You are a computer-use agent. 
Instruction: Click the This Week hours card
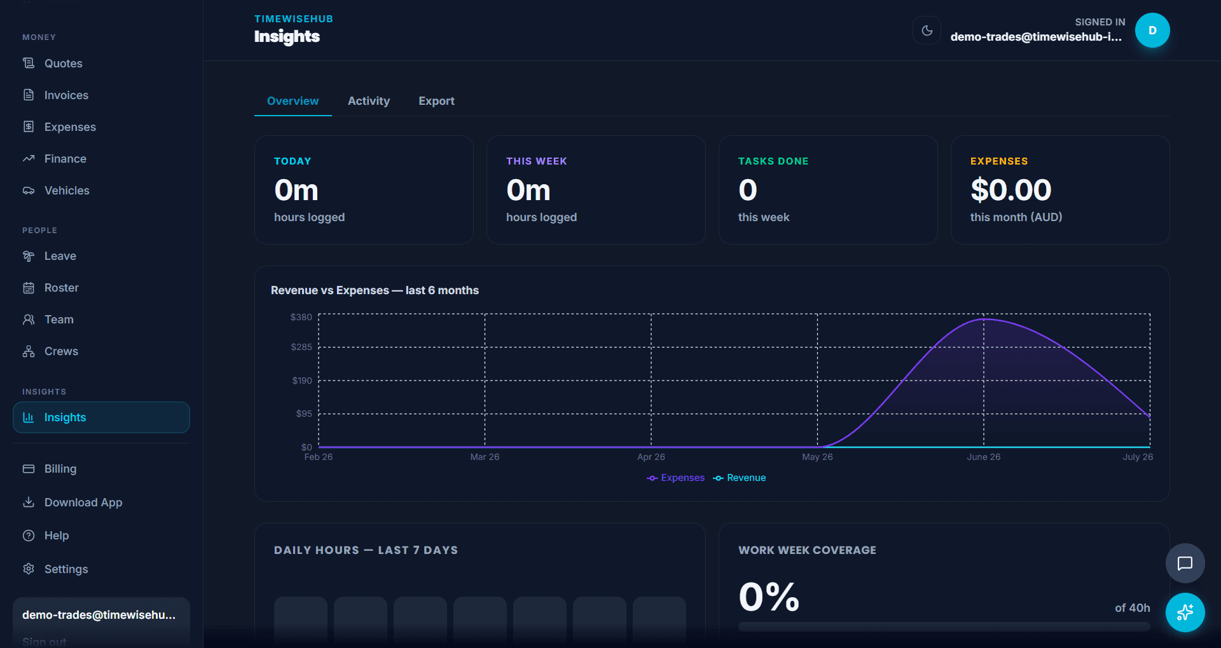tap(596, 190)
